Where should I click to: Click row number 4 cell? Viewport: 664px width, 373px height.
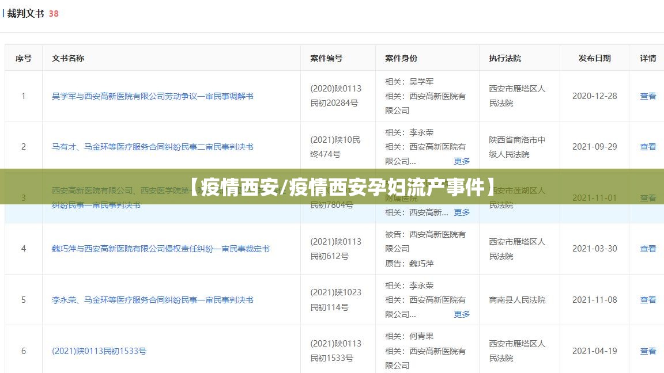coord(23,249)
